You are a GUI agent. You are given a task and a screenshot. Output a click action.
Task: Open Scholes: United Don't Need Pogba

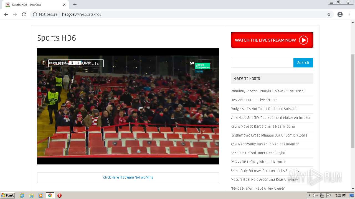258,153
